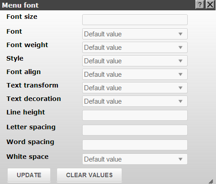Focus the Word spacing text field

tap(135, 145)
